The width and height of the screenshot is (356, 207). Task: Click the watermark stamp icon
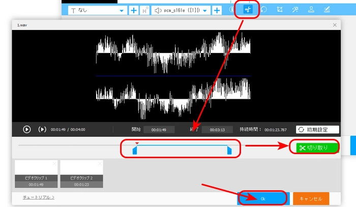point(311,10)
